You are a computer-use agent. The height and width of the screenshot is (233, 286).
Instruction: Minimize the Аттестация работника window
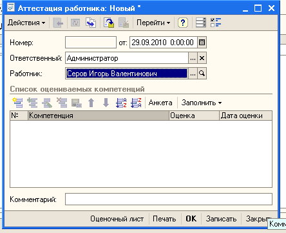[x=245, y=8]
